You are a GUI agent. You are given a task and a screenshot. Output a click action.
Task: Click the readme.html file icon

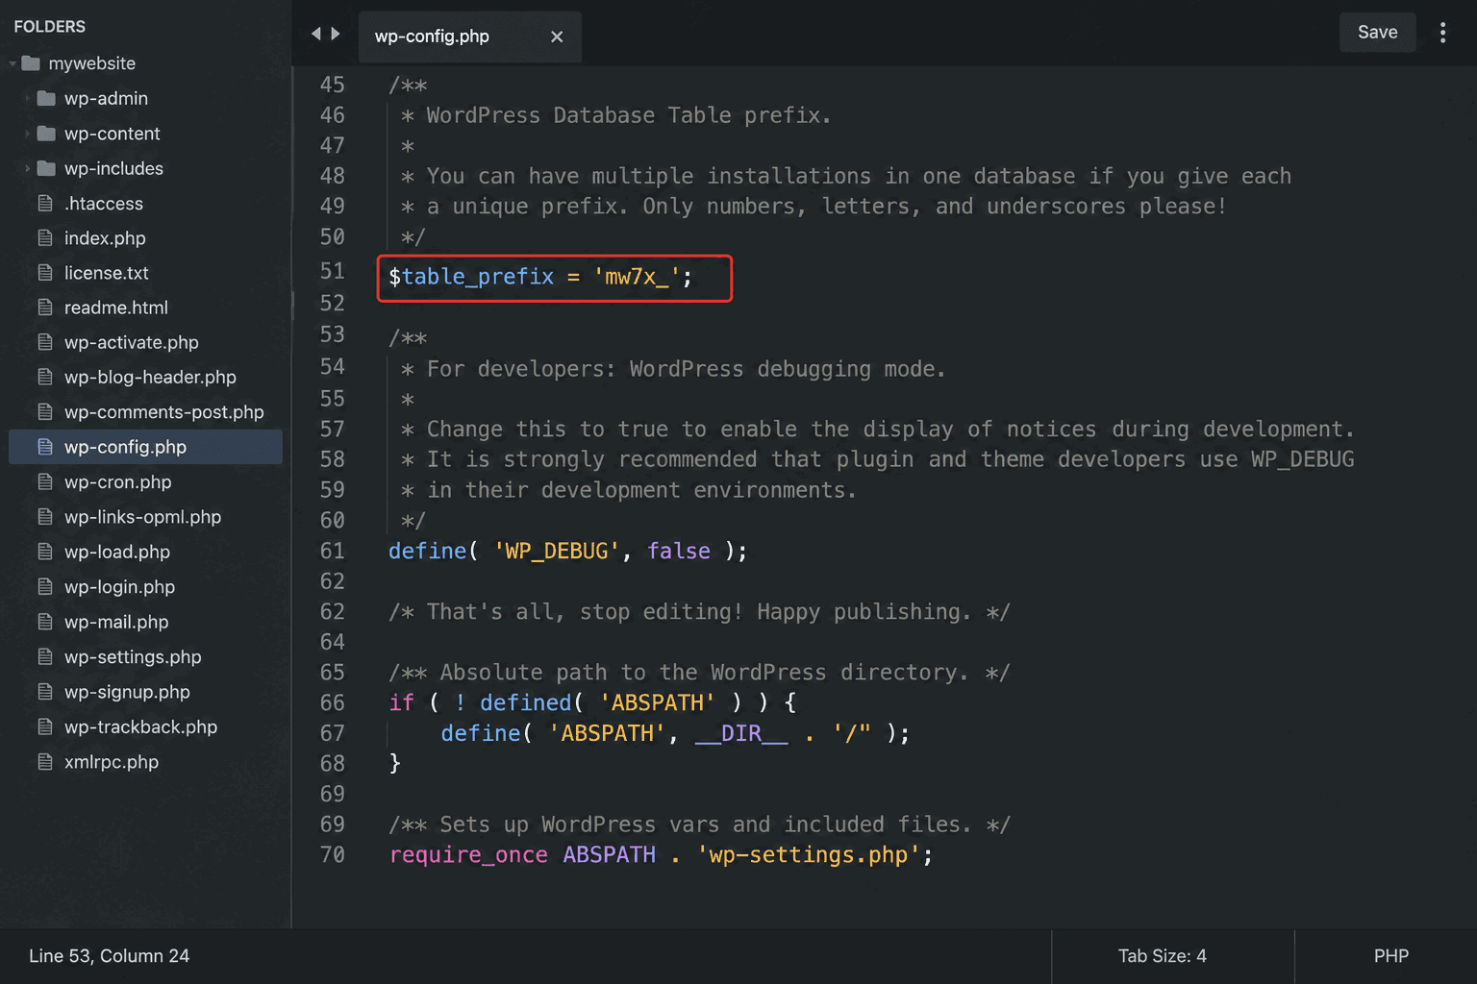pos(45,307)
